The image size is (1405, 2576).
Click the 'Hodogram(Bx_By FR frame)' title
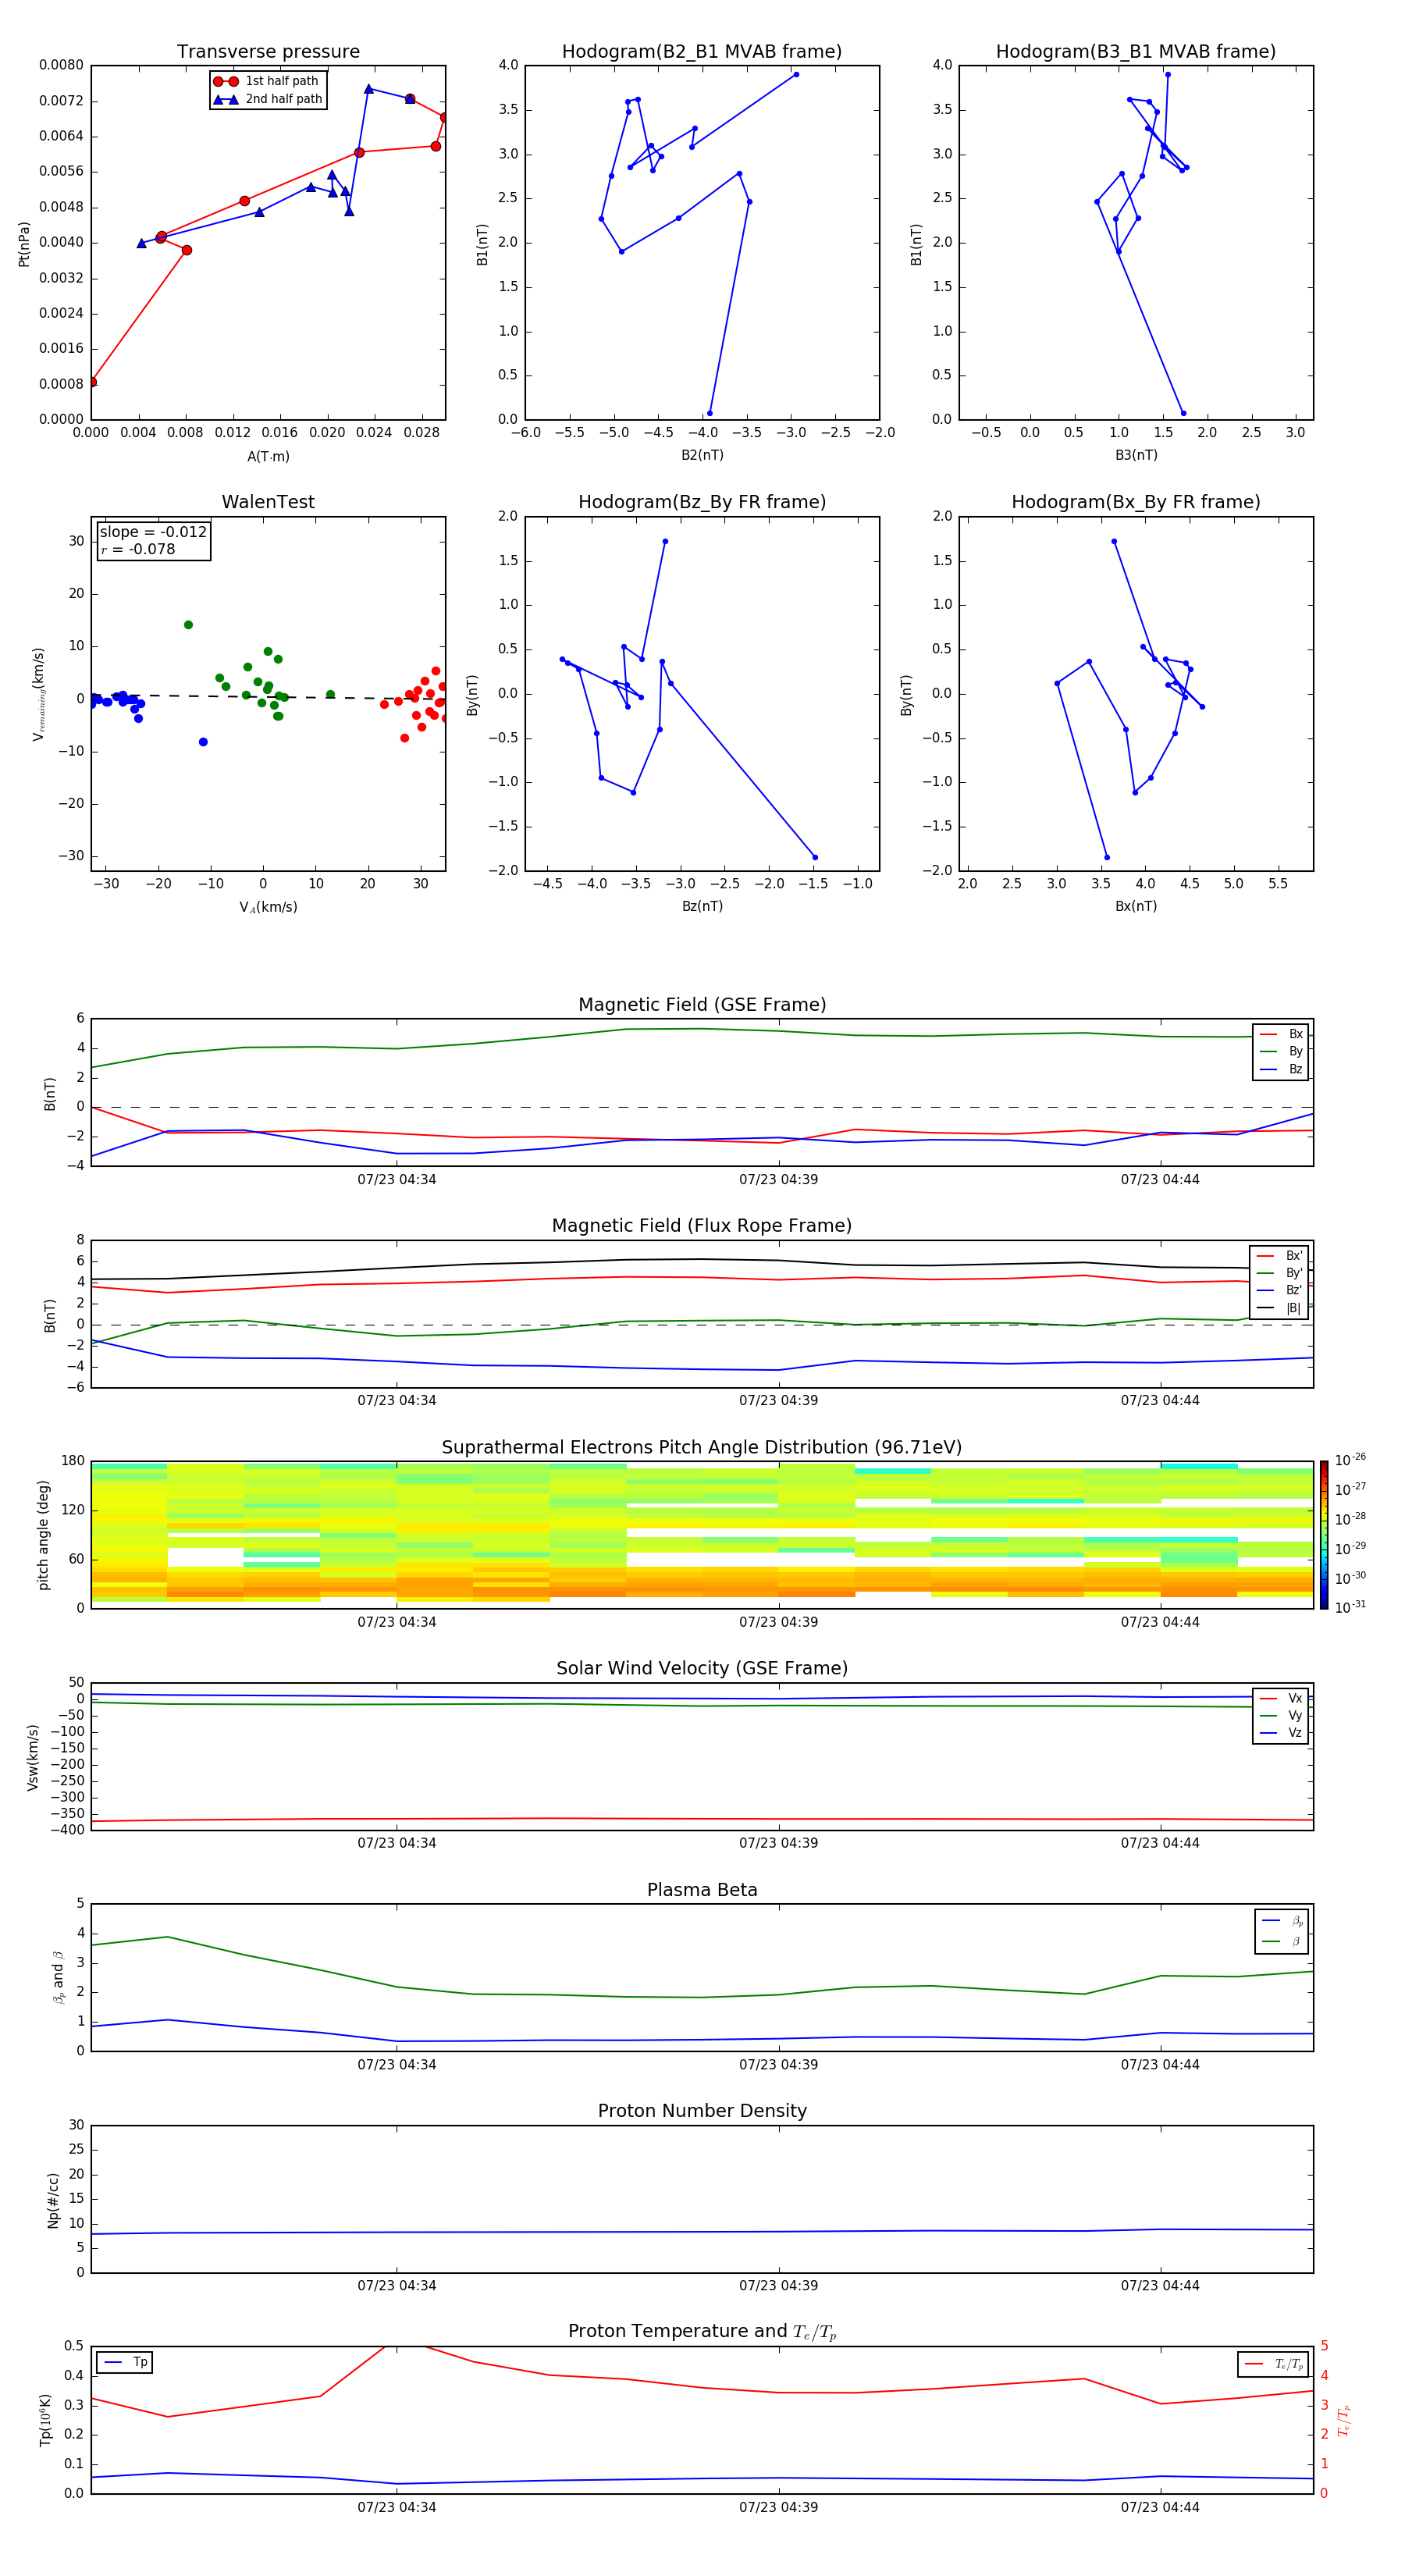tap(1136, 502)
